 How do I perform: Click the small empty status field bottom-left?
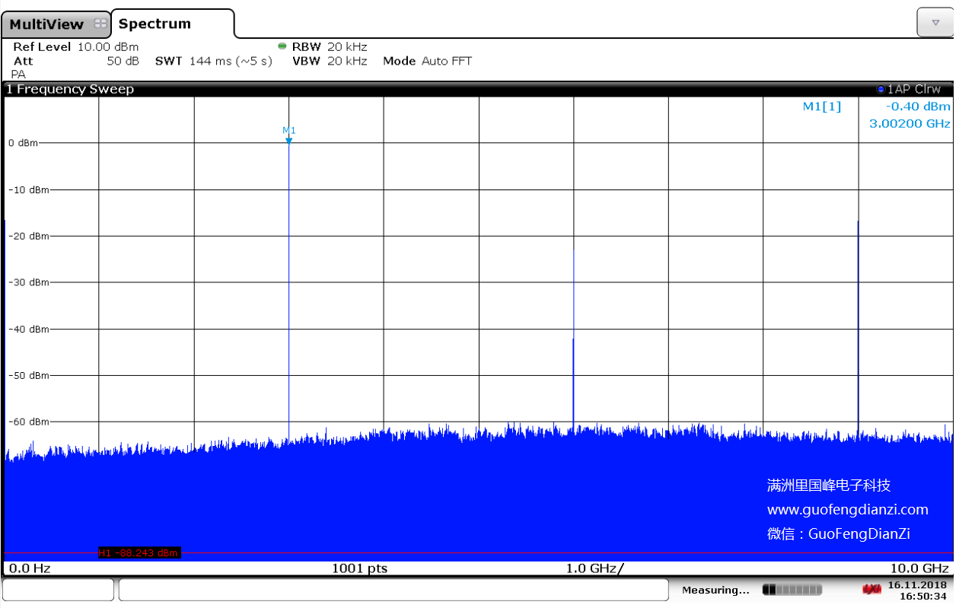59,590
